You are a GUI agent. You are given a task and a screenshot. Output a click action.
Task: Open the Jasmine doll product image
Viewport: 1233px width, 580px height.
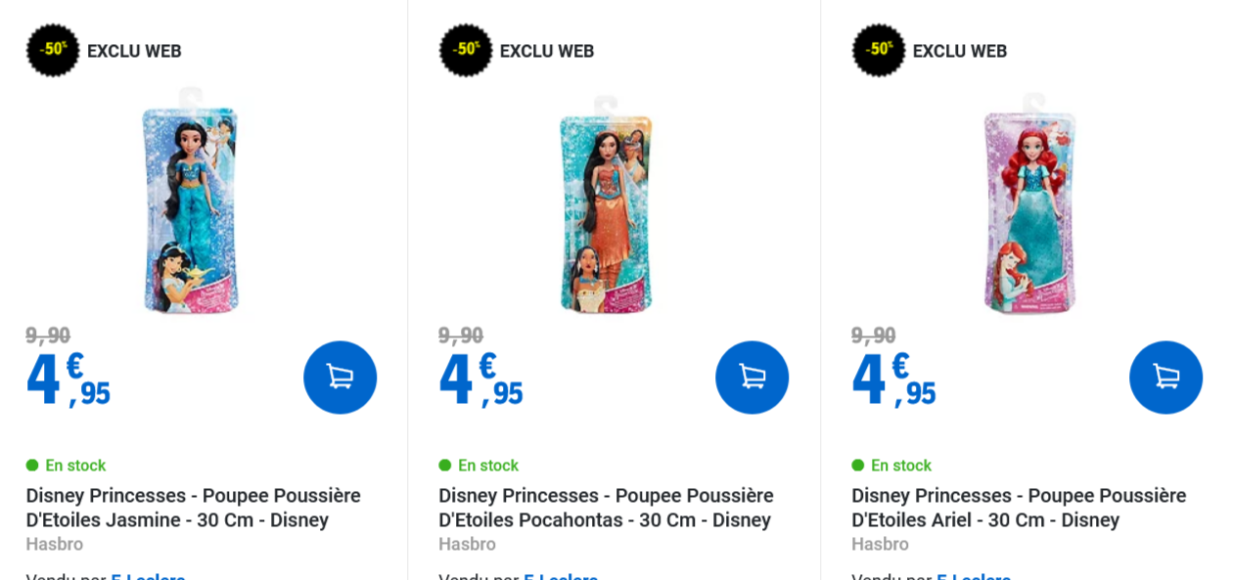(192, 201)
